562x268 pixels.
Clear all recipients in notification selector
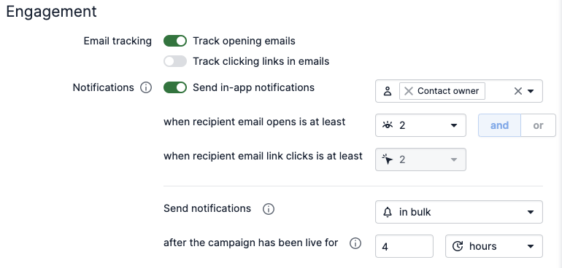pyautogui.click(x=518, y=91)
